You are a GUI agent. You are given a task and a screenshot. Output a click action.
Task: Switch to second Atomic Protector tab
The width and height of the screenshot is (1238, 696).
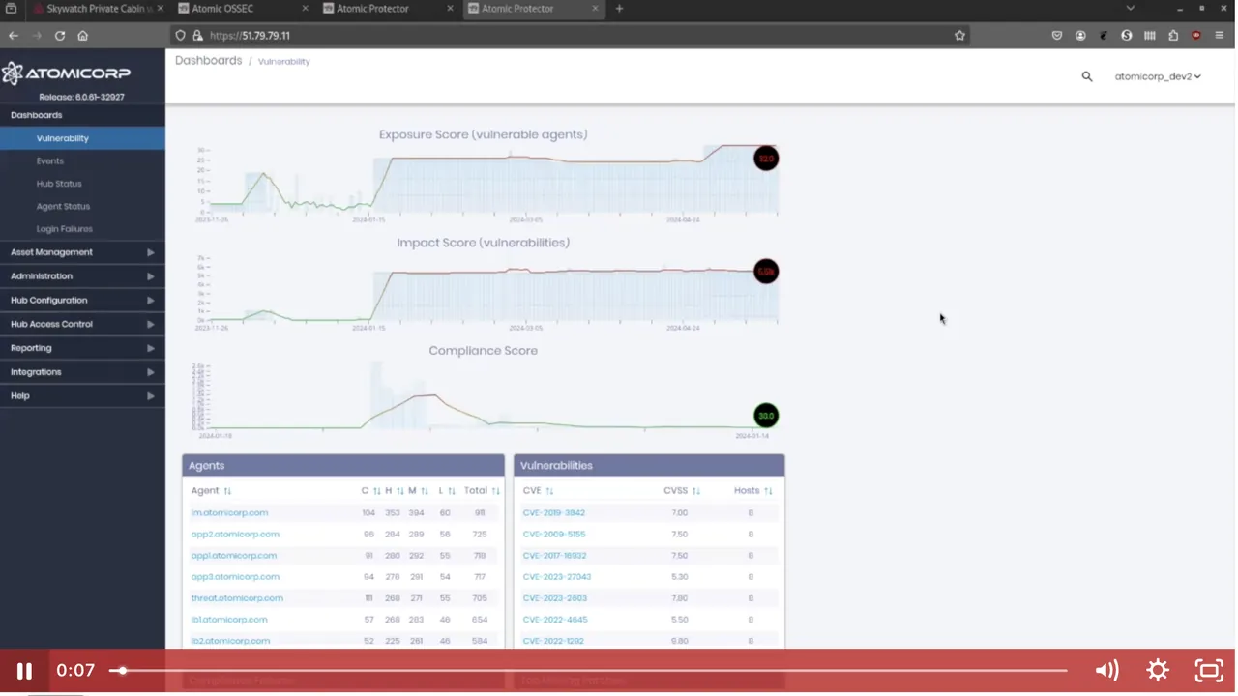534,9
